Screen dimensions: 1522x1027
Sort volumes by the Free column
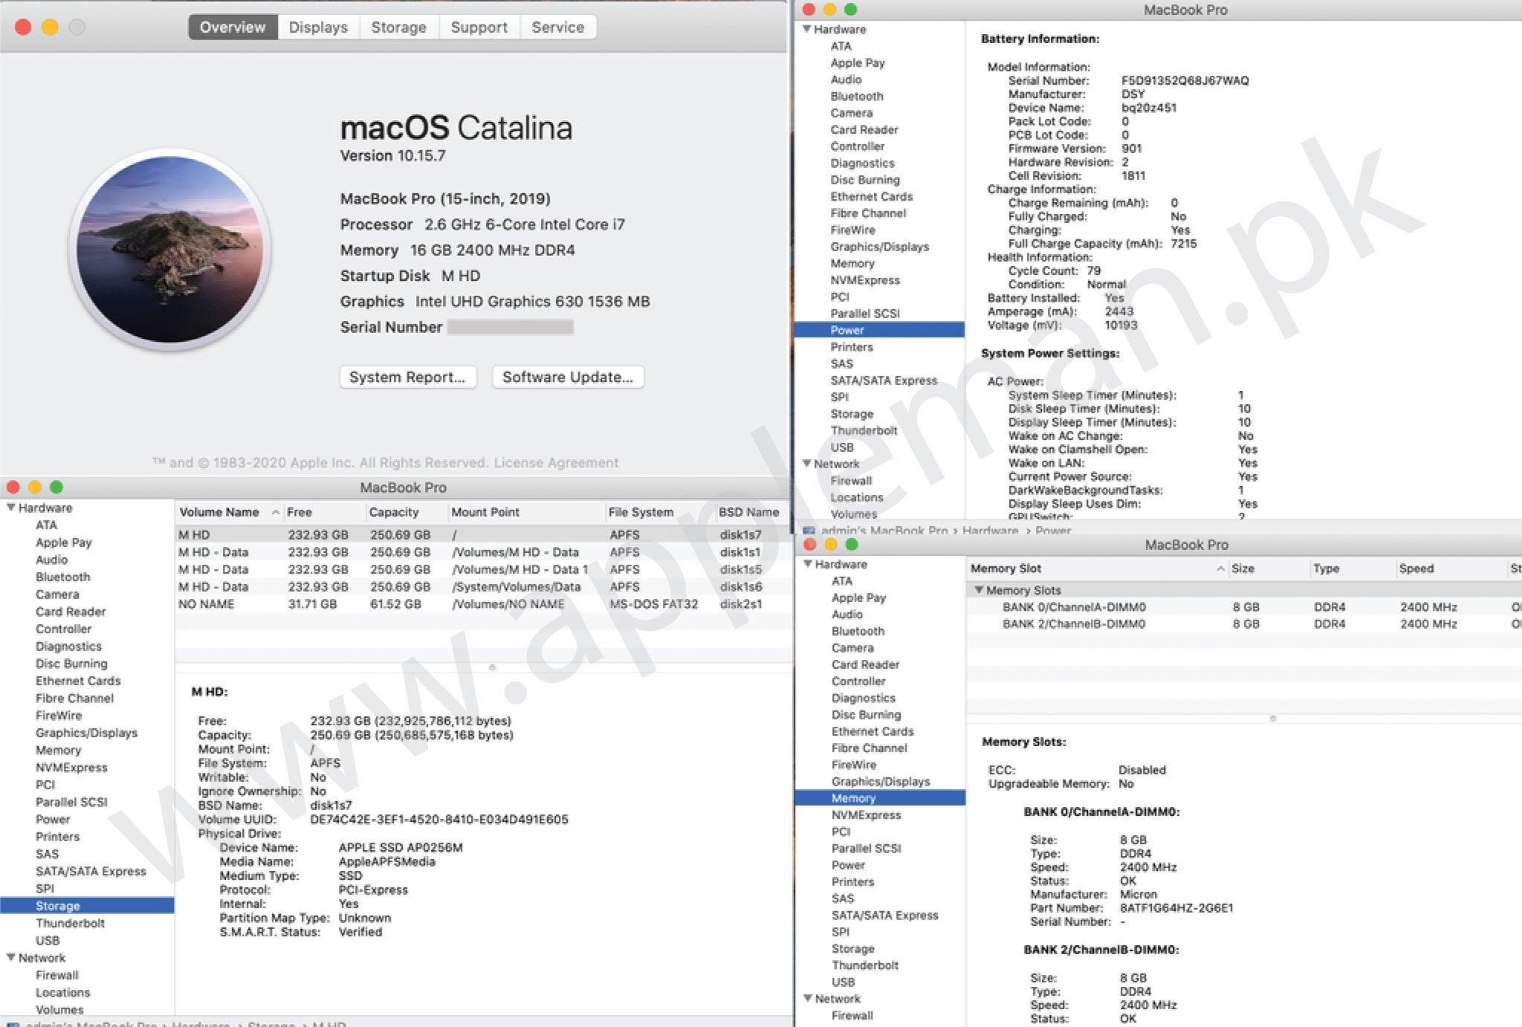pos(325,512)
